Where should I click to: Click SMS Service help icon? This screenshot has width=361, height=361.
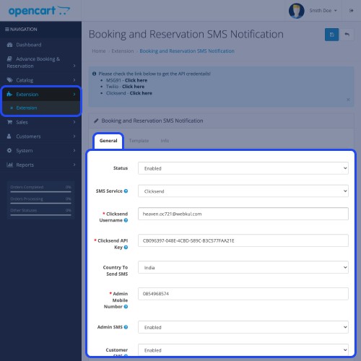coord(126,191)
